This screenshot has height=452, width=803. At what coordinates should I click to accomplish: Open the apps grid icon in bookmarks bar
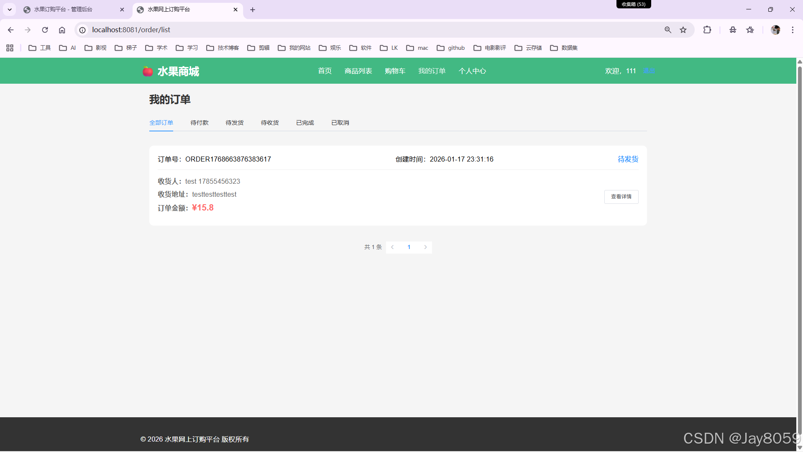[x=10, y=48]
